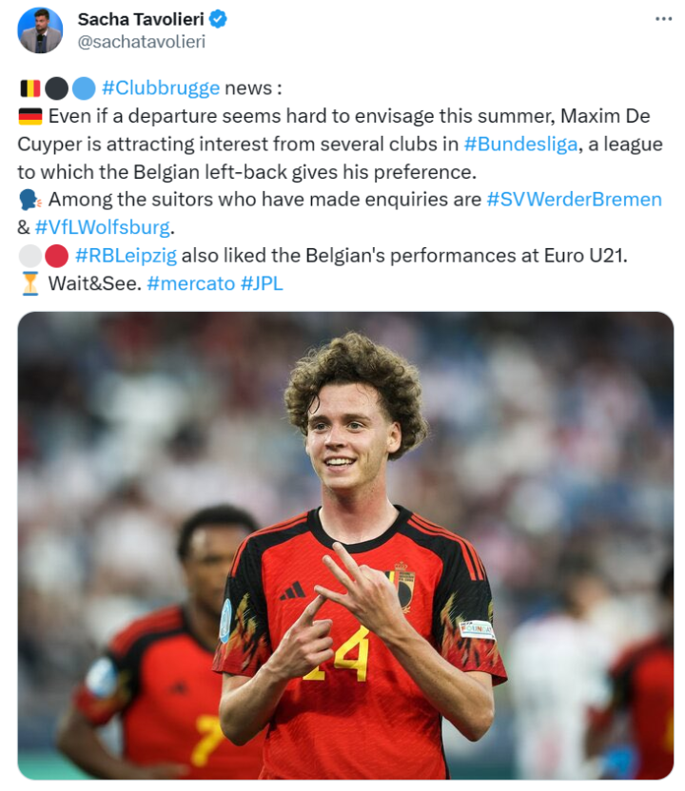Screen dimensions: 685x791
Task: Click the Belgian flag emoji
Action: tap(30, 88)
